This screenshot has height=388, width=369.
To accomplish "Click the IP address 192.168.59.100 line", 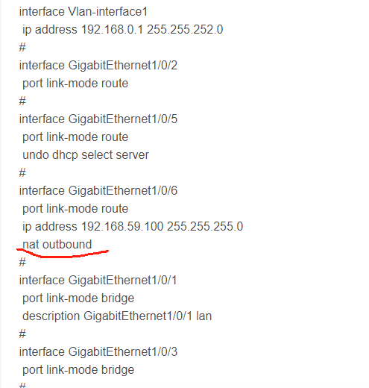I will [133, 227].
